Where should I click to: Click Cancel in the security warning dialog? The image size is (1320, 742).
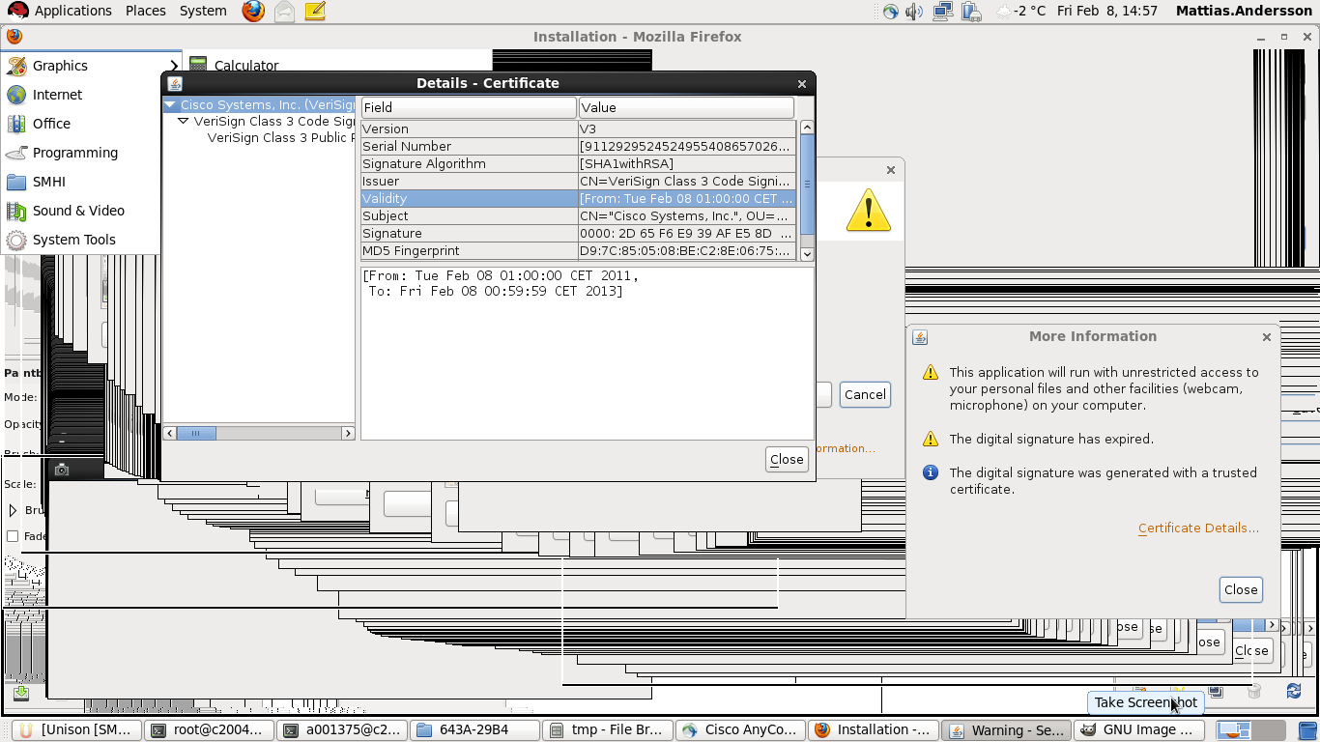865,394
